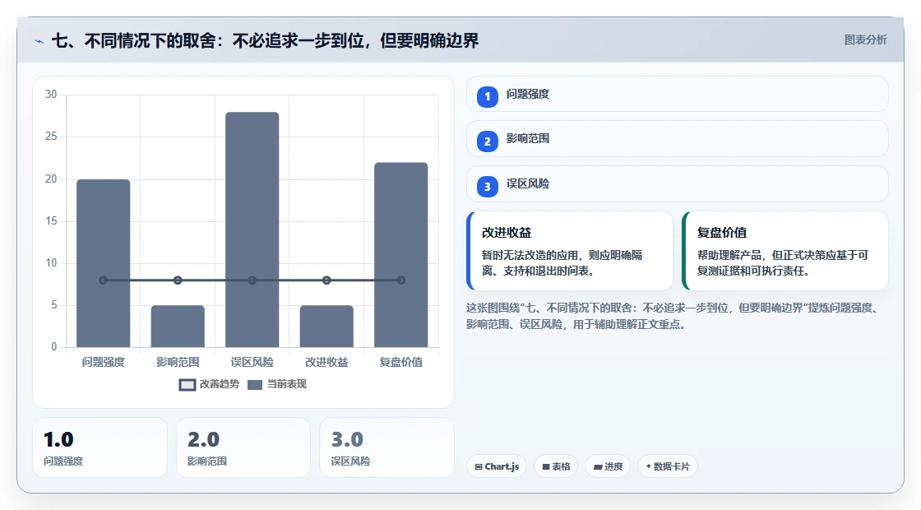The image size is (921, 510).
Task: Click the 表格 tag chip
Action: pos(556,466)
